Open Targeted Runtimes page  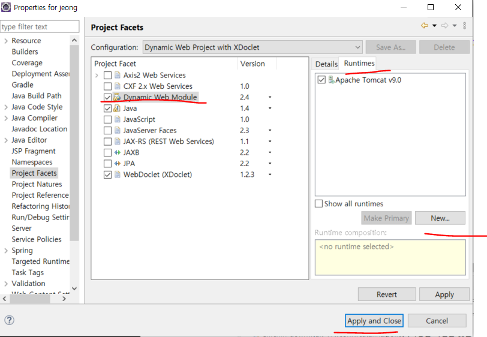click(40, 261)
